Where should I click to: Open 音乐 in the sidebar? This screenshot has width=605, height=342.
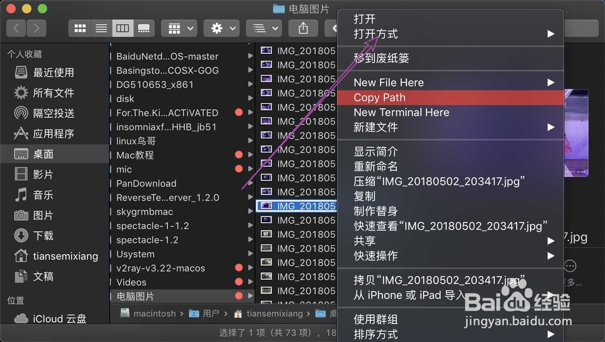tap(54, 195)
